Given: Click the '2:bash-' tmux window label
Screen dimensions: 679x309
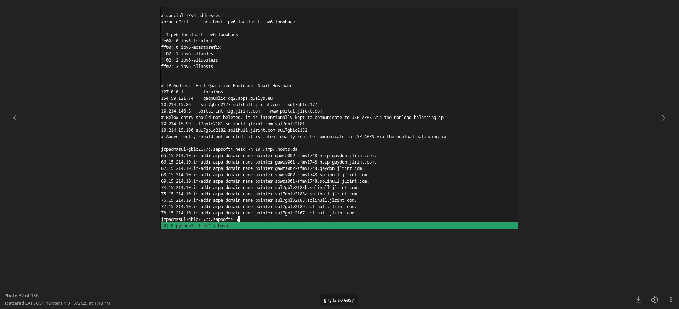Looking at the screenshot, I should (222, 226).
